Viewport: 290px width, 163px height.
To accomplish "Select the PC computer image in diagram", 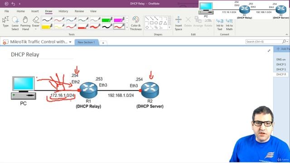I will [23, 88].
